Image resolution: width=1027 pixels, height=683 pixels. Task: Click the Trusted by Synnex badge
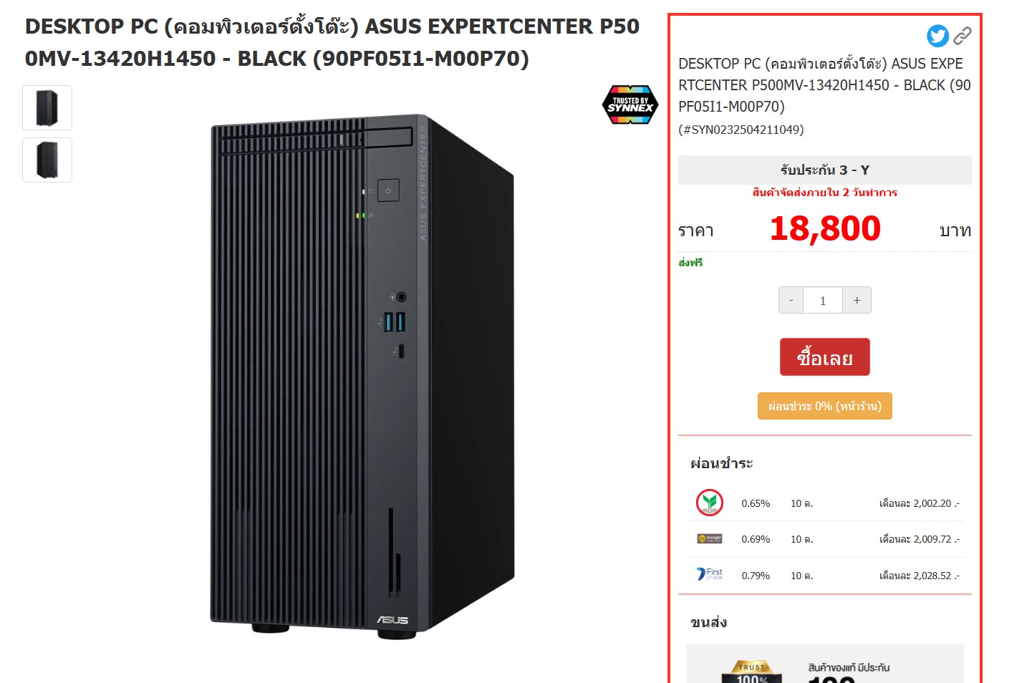(630, 105)
